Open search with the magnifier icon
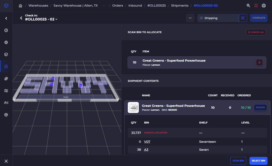The width and height of the screenshot is (272, 166). point(248,6)
